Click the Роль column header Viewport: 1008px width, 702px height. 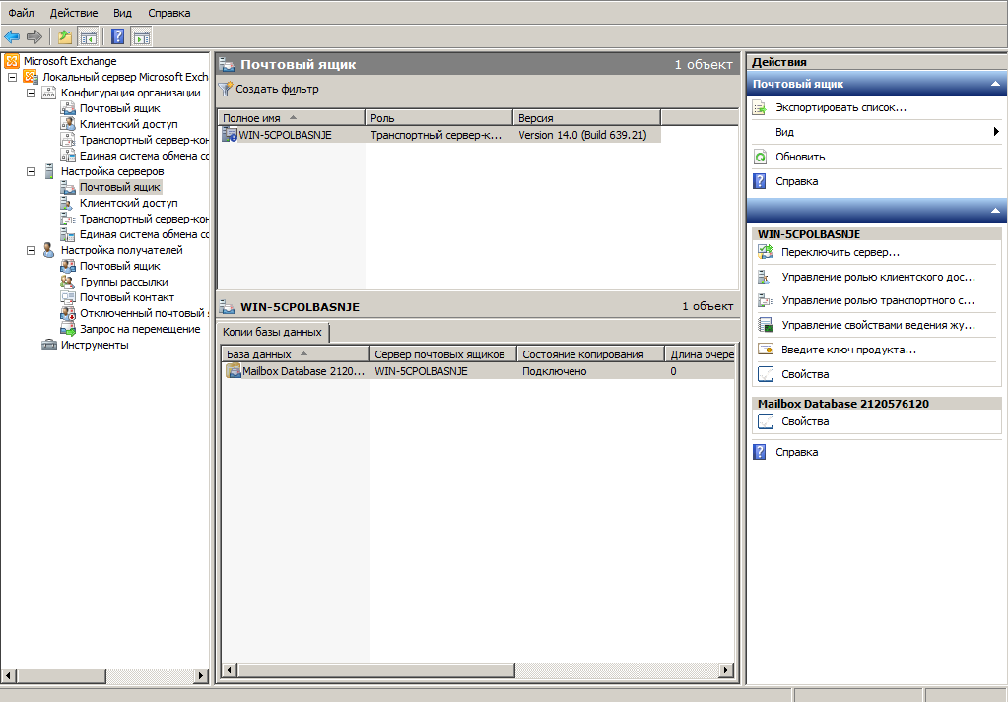click(439, 118)
